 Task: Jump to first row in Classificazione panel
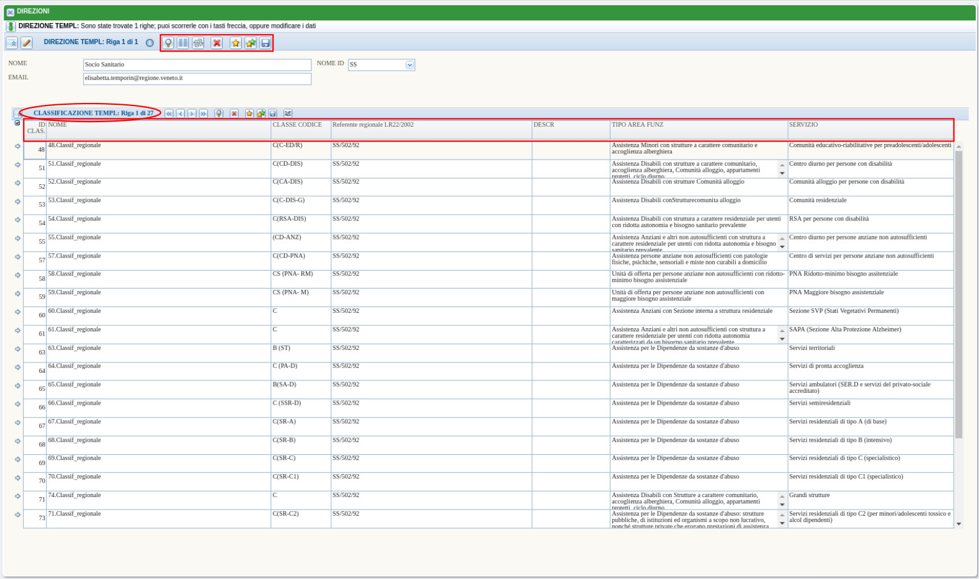(x=169, y=114)
